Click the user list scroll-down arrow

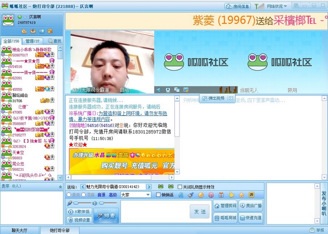click(60, 177)
